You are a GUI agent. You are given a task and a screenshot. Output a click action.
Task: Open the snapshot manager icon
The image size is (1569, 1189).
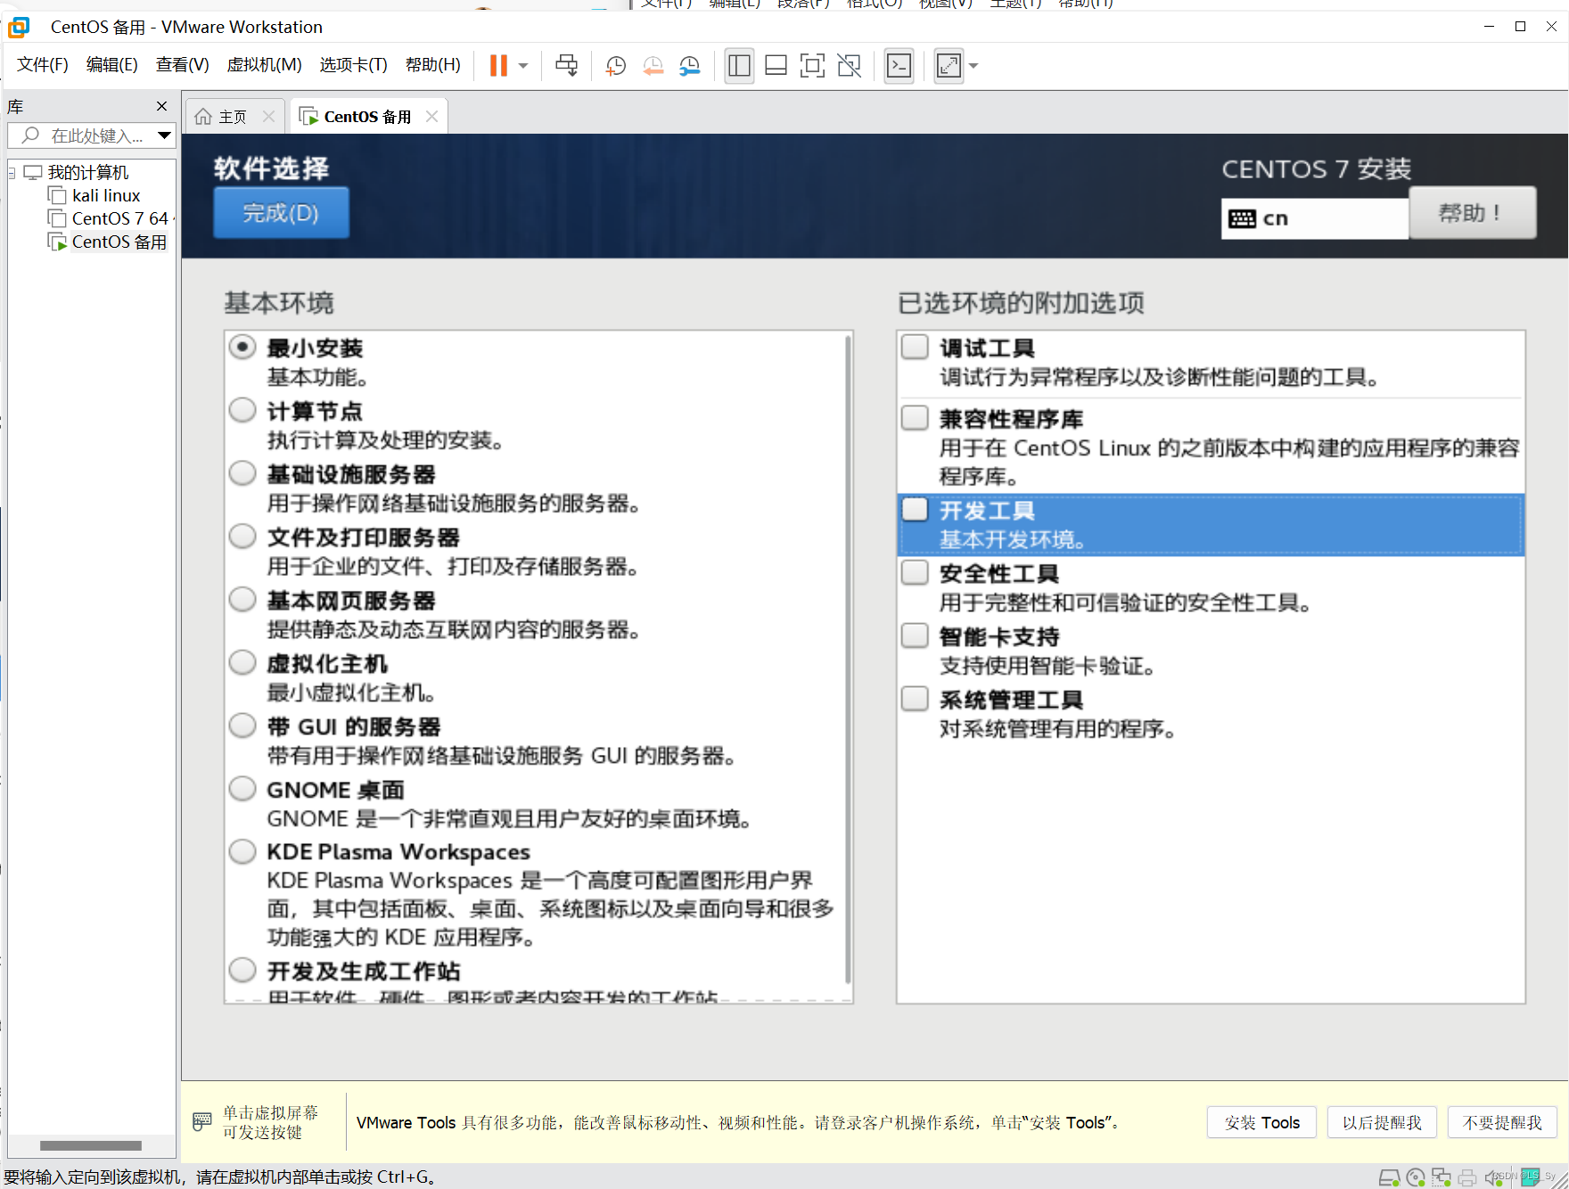[689, 65]
